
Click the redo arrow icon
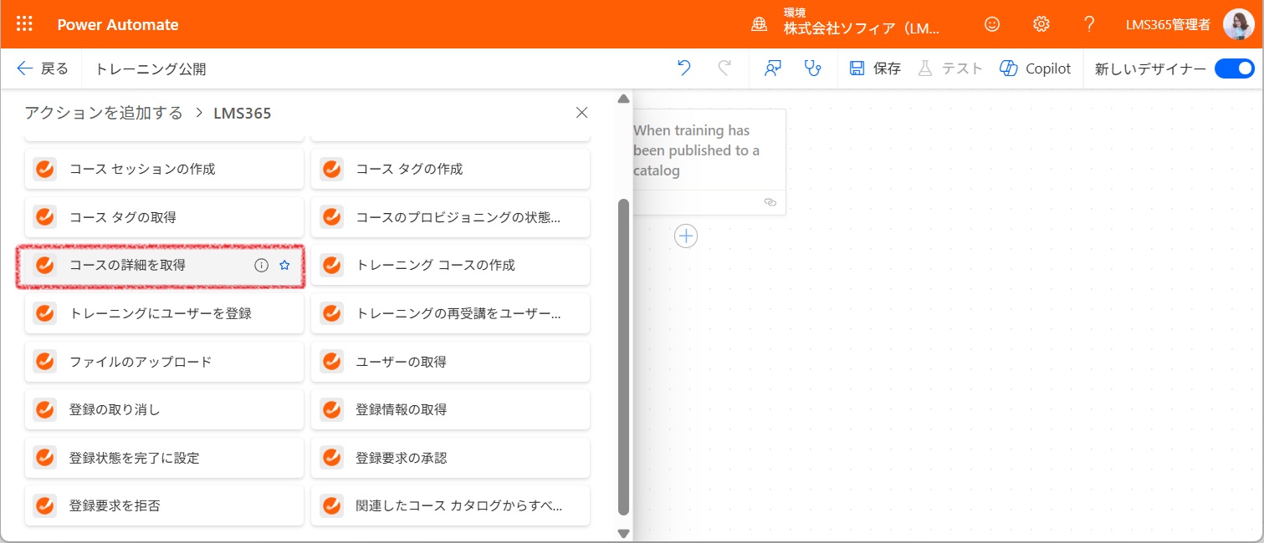[x=724, y=69]
